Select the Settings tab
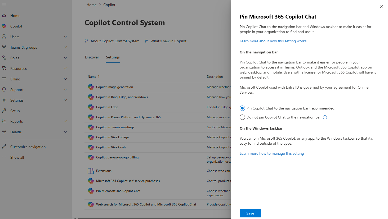The height and width of the screenshot is (219, 388). (x=113, y=57)
